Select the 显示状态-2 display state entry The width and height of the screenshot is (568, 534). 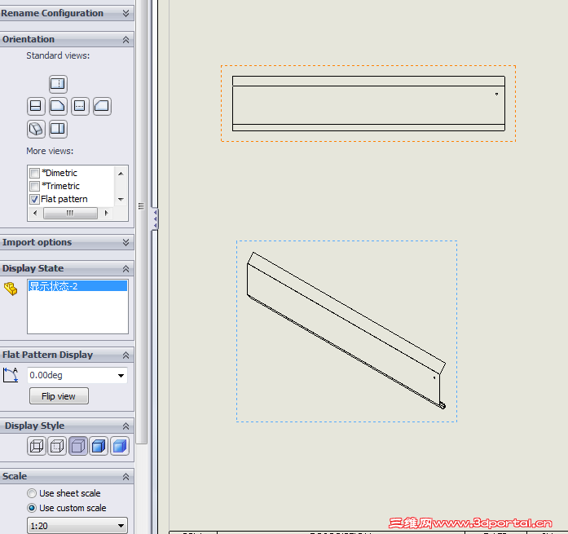(78, 286)
